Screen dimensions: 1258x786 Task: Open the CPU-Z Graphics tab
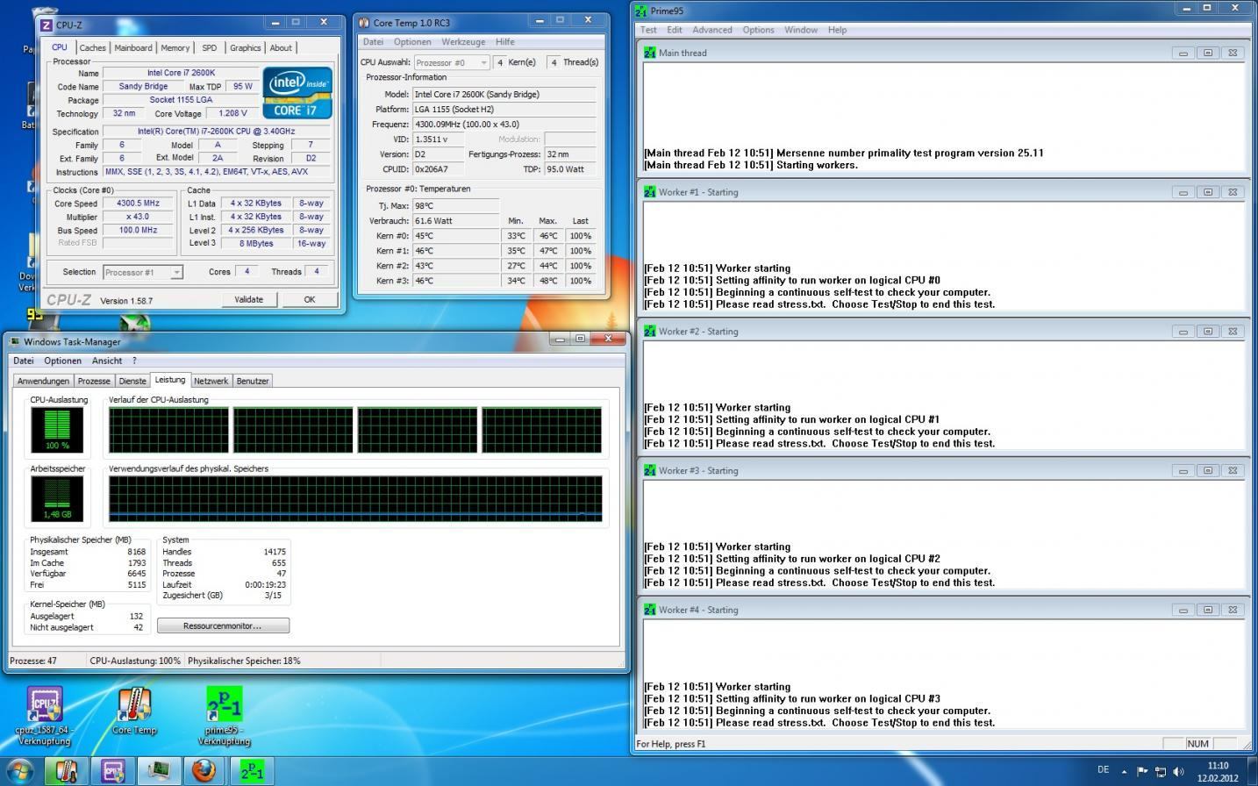click(246, 48)
